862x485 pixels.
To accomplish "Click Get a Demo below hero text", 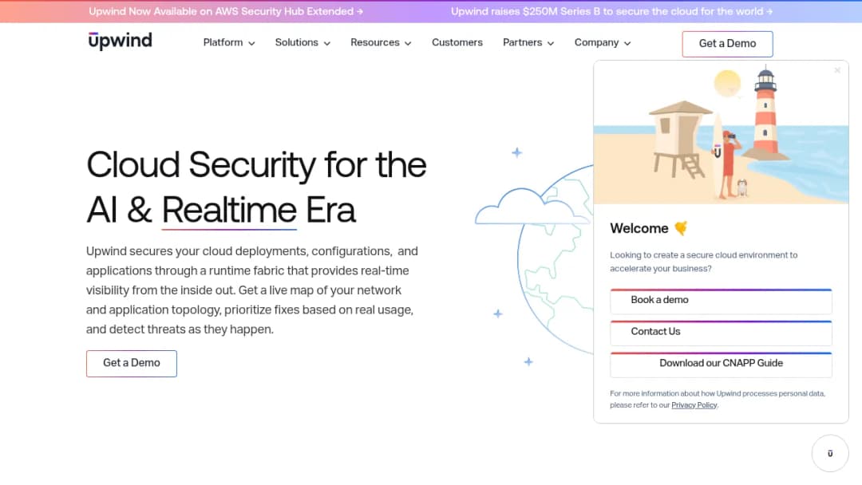I will pos(132,364).
